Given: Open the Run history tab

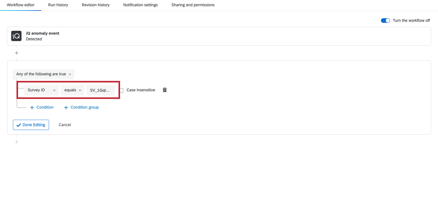Looking at the screenshot, I should [x=58, y=5].
